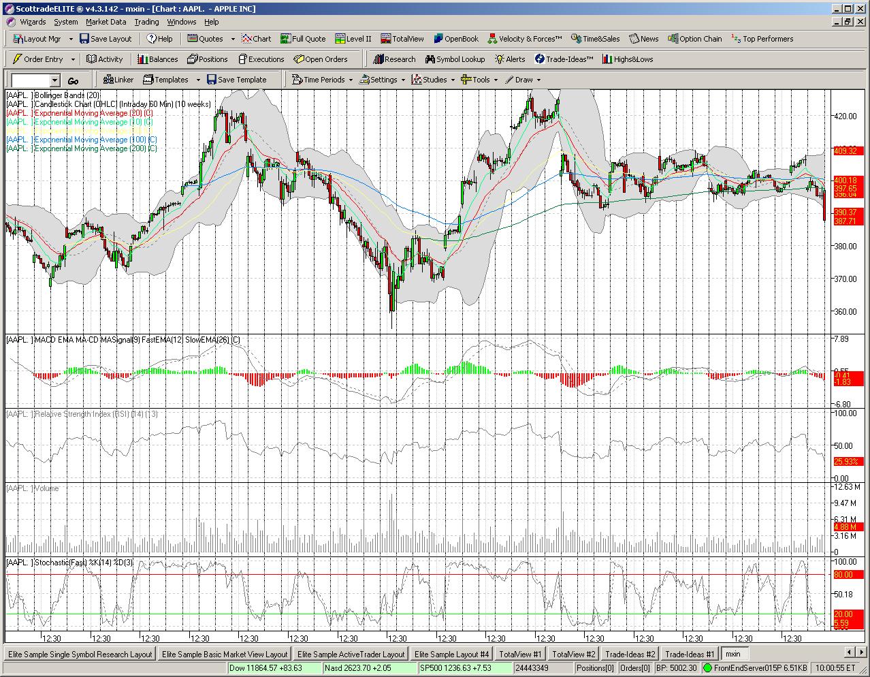
Task: Open the Help toolbar button
Action: pyautogui.click(x=160, y=39)
